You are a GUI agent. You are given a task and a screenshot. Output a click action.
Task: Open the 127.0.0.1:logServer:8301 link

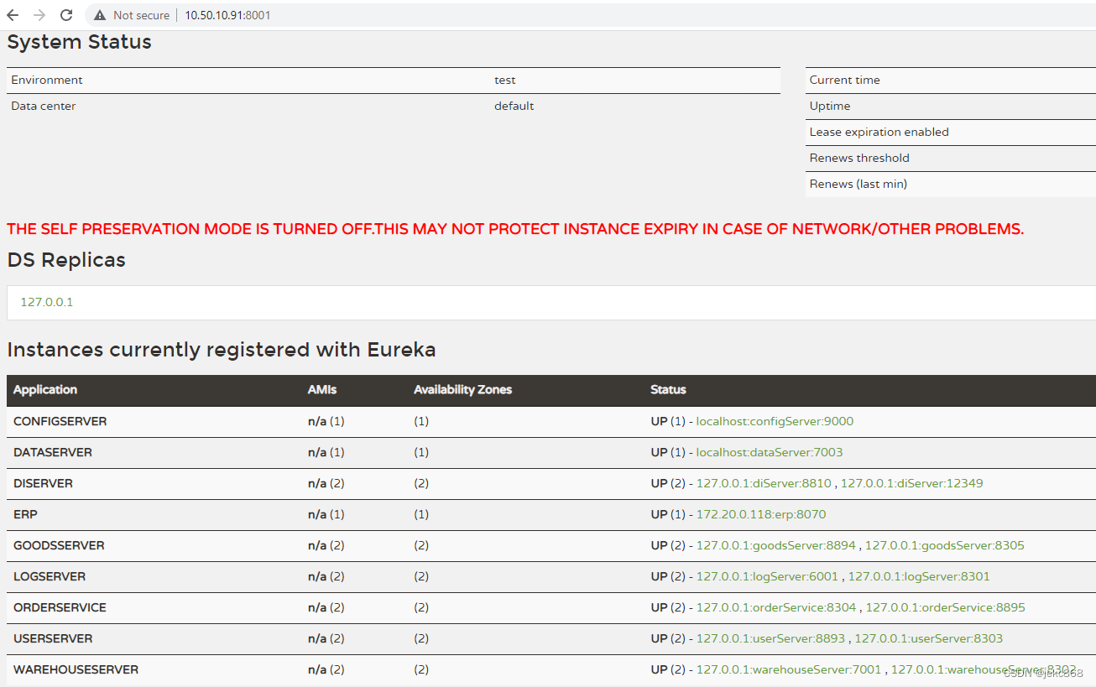pos(919,576)
